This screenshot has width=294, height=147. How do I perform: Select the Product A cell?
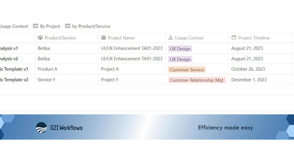point(67,69)
